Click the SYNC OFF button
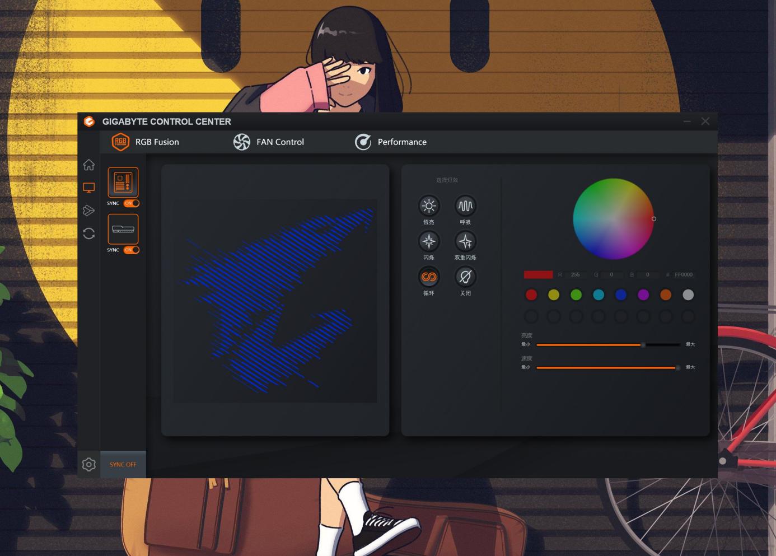This screenshot has width=776, height=556. (123, 464)
